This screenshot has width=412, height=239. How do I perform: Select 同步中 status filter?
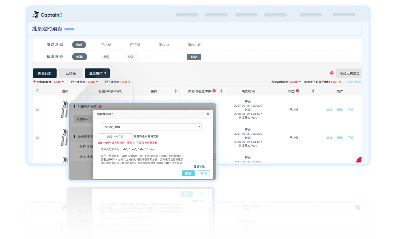[164, 45]
